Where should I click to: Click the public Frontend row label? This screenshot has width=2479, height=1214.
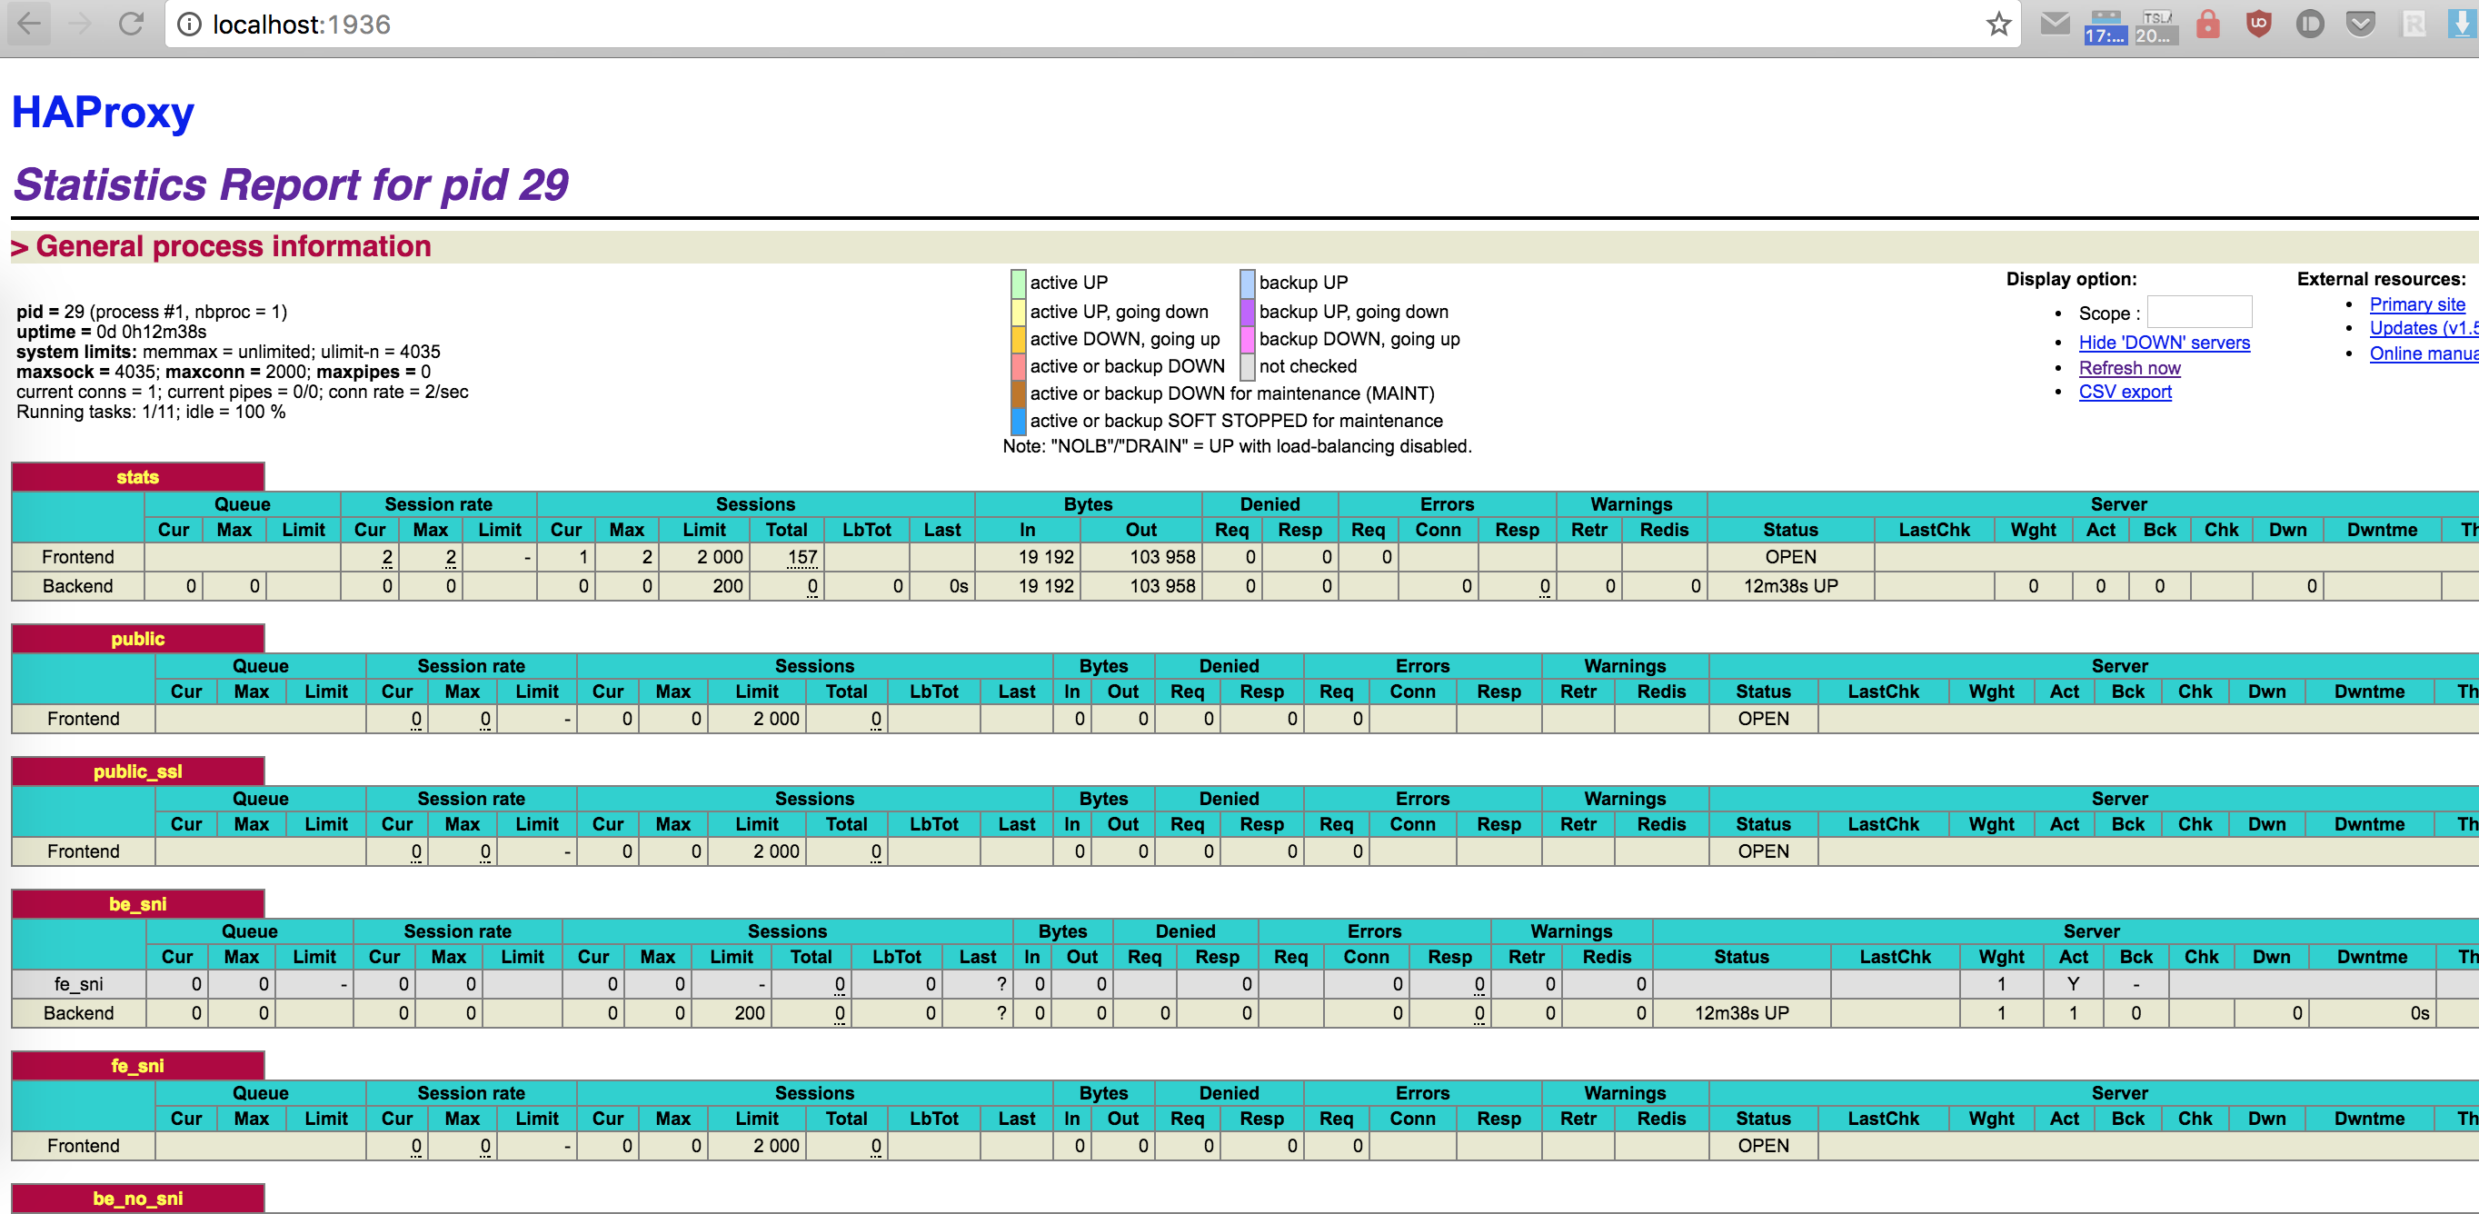pos(84,719)
